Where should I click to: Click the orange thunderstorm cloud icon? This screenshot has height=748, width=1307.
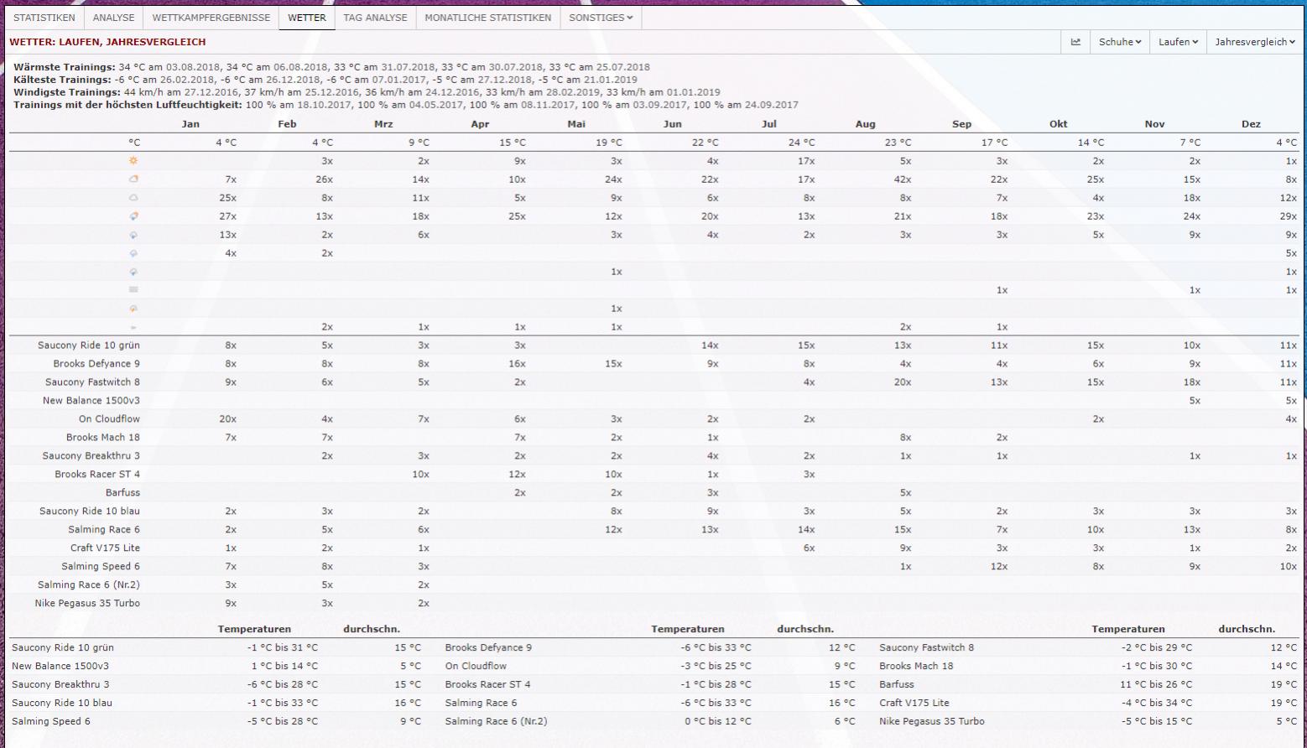133,309
